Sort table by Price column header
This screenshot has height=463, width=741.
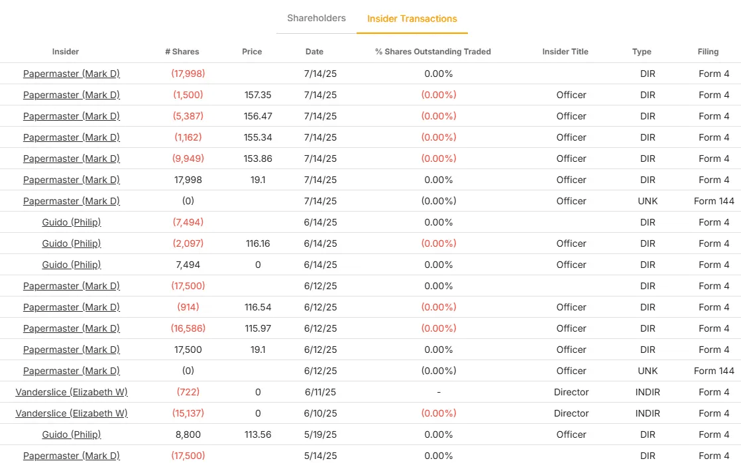pyautogui.click(x=252, y=52)
